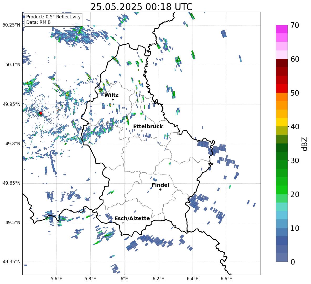Viewport: 311px width, 284px height.
Task: Click the dBZ colorbar axis label
Action: click(305, 144)
